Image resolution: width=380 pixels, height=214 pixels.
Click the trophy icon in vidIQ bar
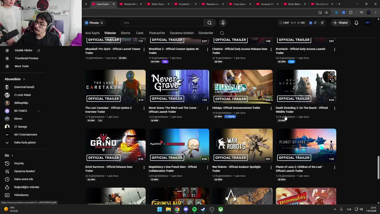click(x=322, y=23)
